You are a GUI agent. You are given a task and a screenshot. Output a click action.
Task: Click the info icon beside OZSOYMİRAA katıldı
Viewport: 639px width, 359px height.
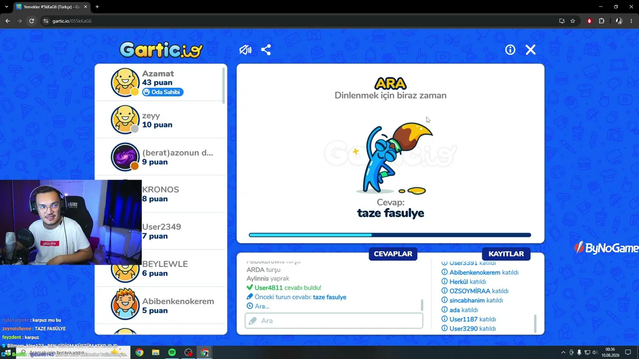(x=444, y=291)
